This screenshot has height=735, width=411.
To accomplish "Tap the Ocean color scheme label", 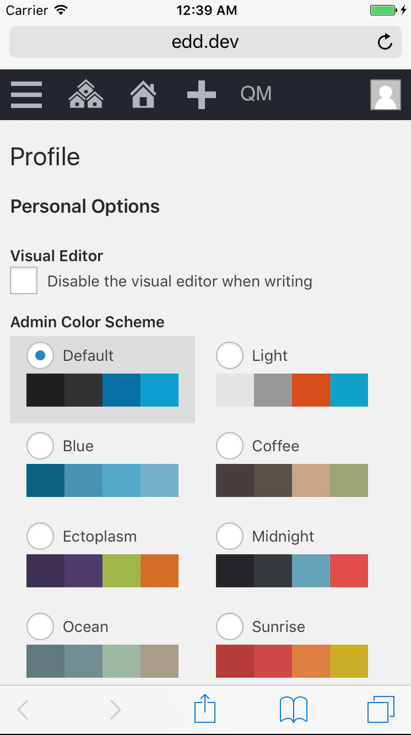I will click(85, 626).
